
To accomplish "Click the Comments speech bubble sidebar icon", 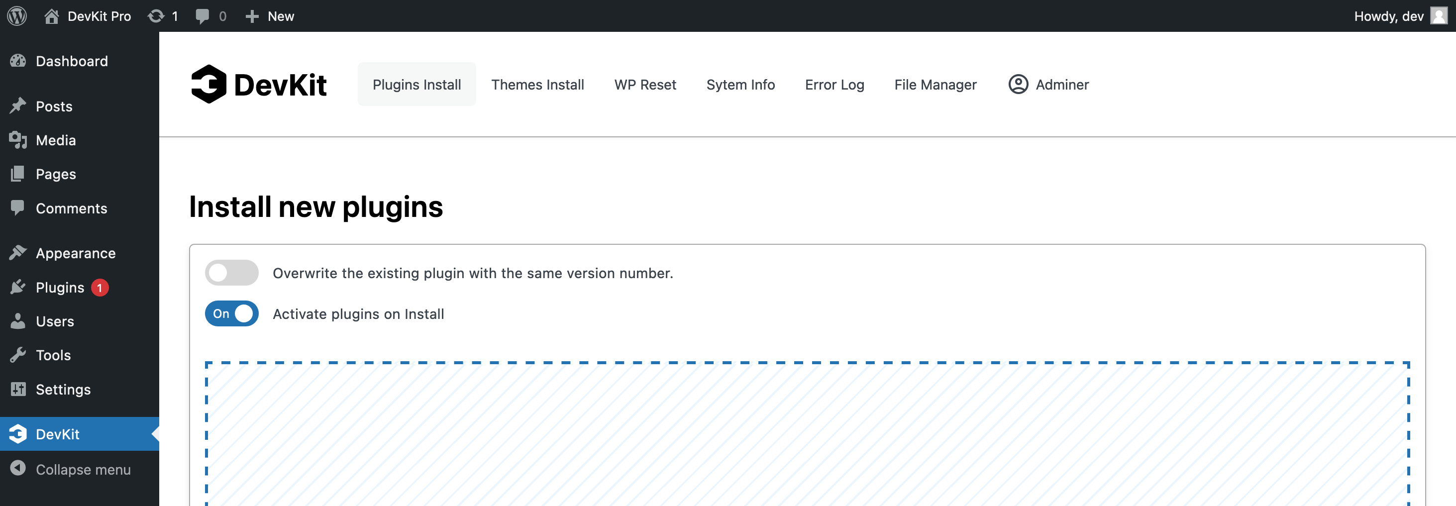I will coord(18,207).
